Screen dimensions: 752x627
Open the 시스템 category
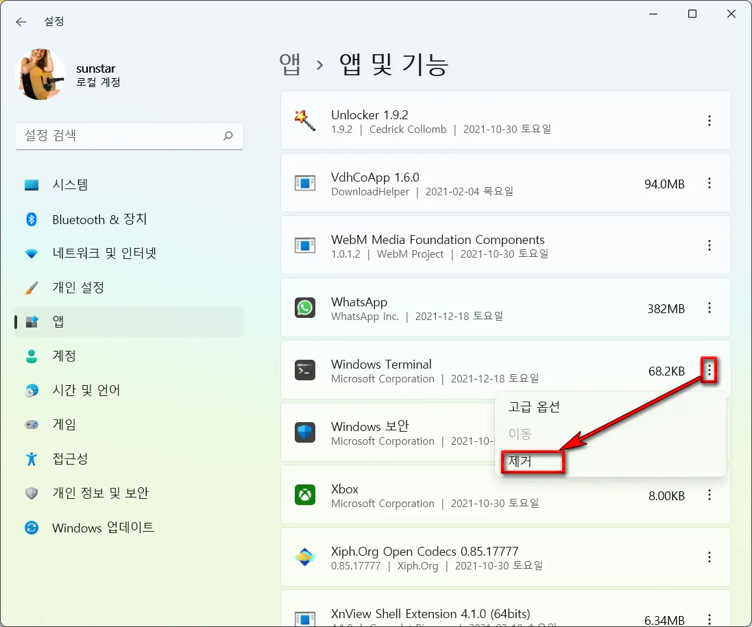[x=129, y=184]
